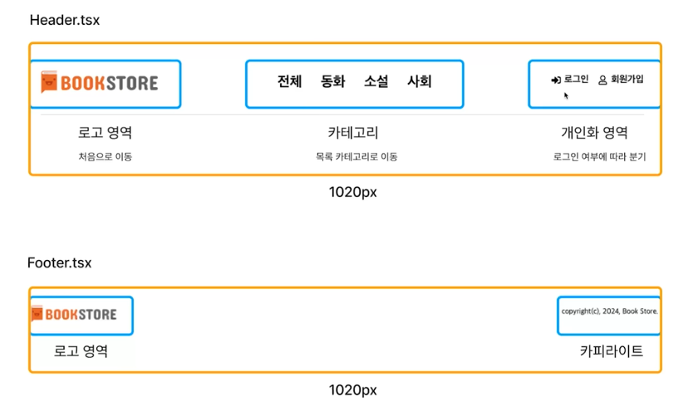
Task: Click the 로고 영역 label under header logo
Action: click(x=105, y=132)
